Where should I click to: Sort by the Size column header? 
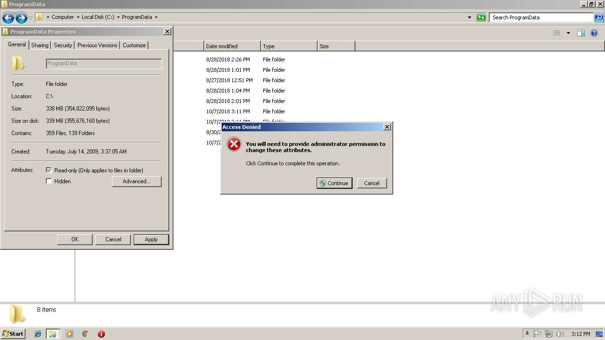click(x=336, y=46)
